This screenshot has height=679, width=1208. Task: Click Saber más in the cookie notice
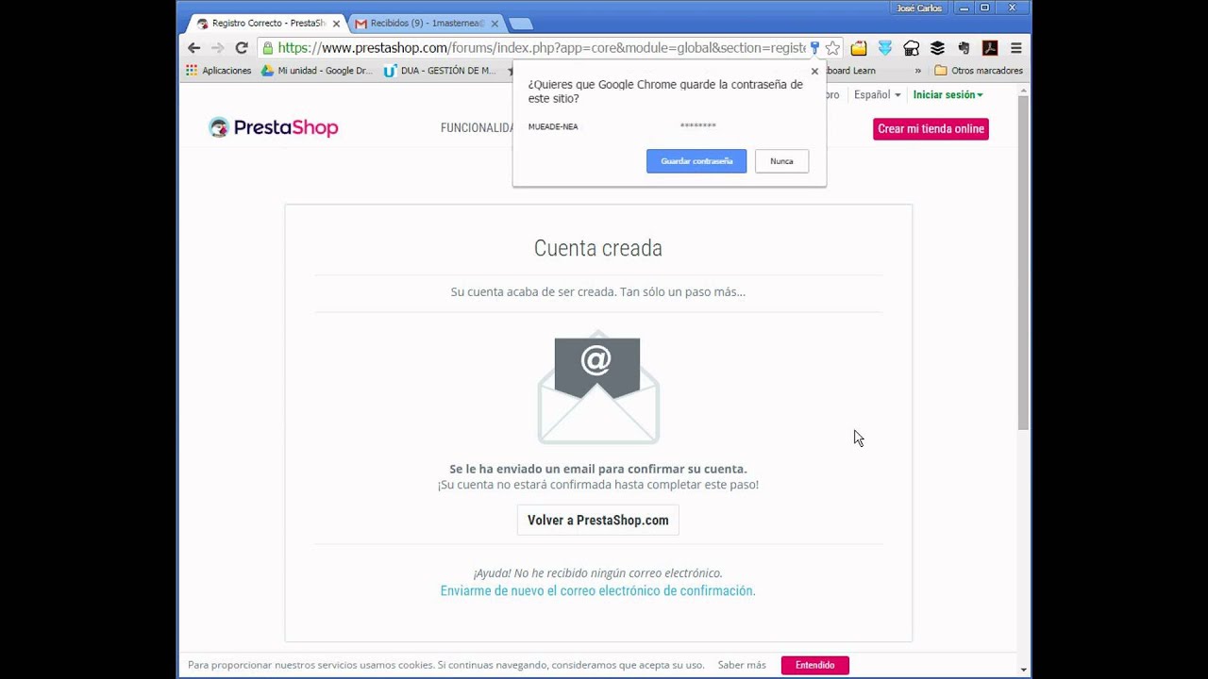click(x=742, y=665)
